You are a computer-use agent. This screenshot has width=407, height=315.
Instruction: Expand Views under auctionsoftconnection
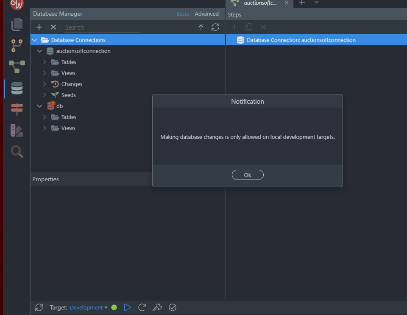45,73
